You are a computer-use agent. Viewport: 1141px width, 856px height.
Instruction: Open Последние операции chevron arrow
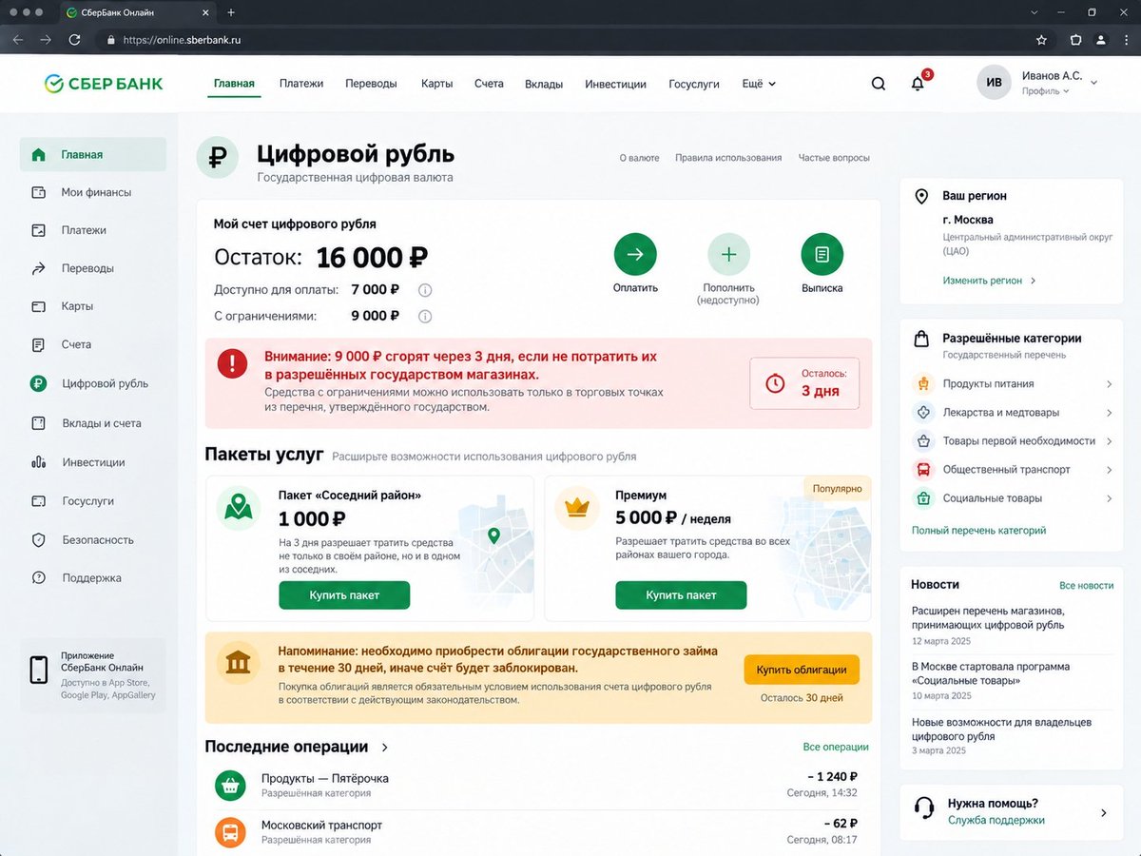pos(384,748)
